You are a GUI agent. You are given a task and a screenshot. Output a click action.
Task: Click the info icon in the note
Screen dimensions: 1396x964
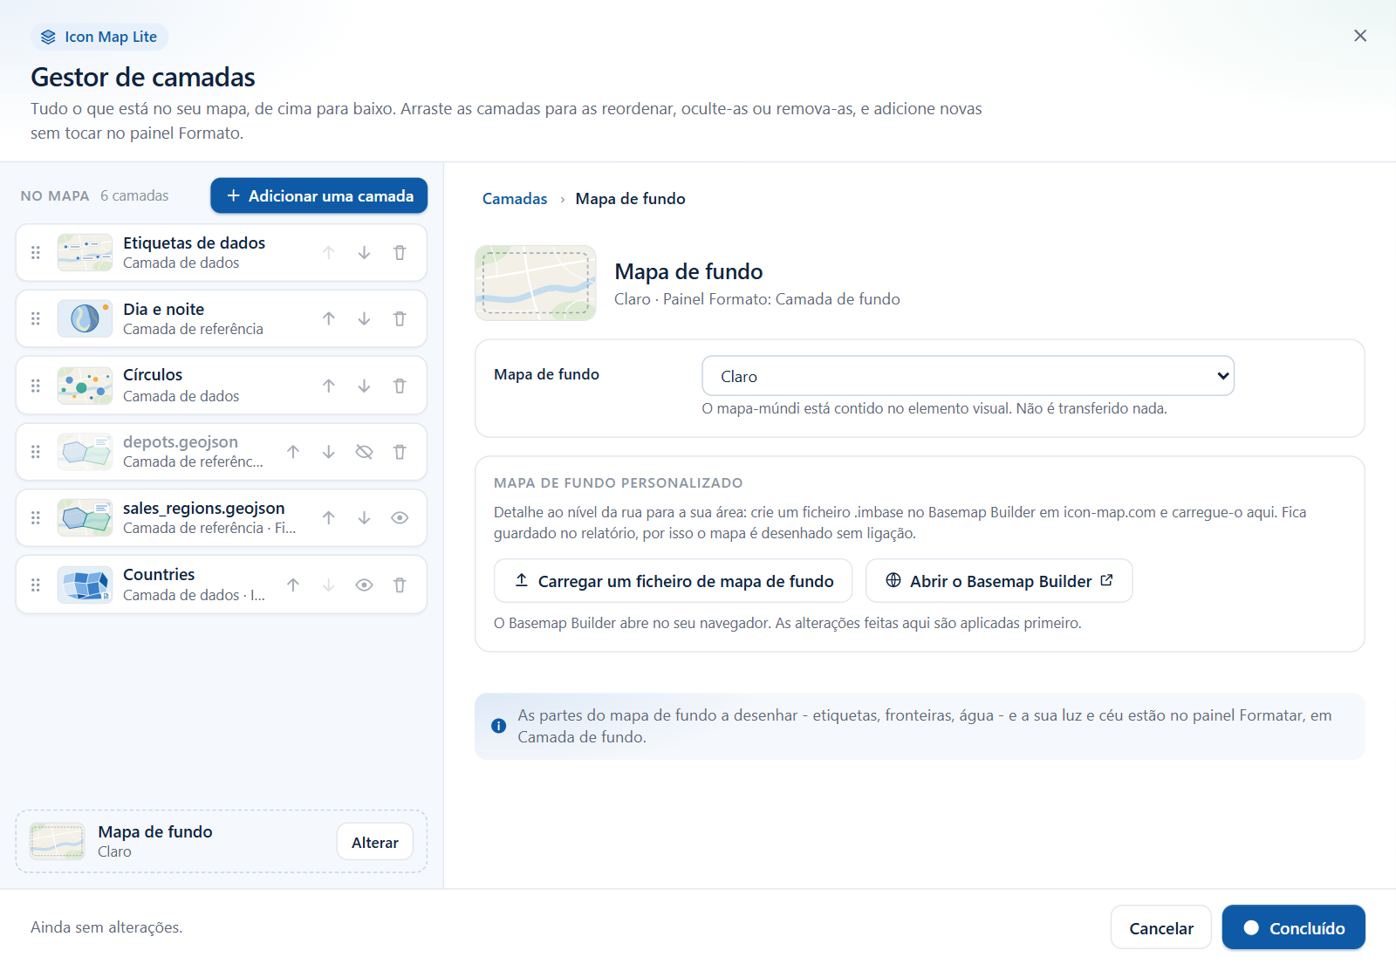[x=499, y=726]
